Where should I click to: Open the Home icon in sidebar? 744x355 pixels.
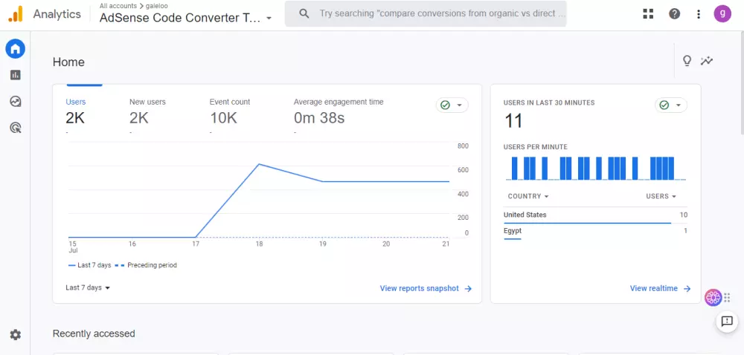(x=15, y=49)
